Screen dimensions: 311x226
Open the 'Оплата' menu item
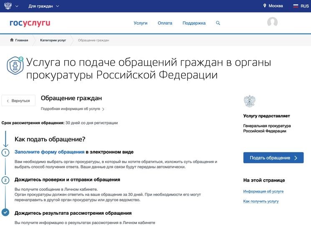(165, 23)
